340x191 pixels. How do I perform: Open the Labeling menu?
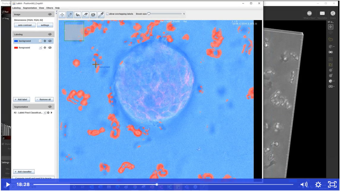point(16,8)
